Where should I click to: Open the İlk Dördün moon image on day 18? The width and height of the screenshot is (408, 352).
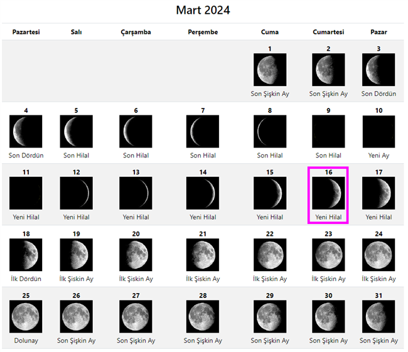[x=26, y=255]
